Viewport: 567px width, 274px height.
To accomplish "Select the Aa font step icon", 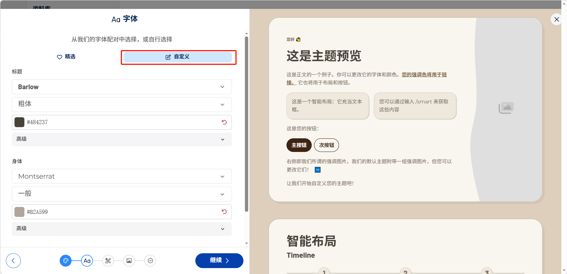I will pos(87,261).
